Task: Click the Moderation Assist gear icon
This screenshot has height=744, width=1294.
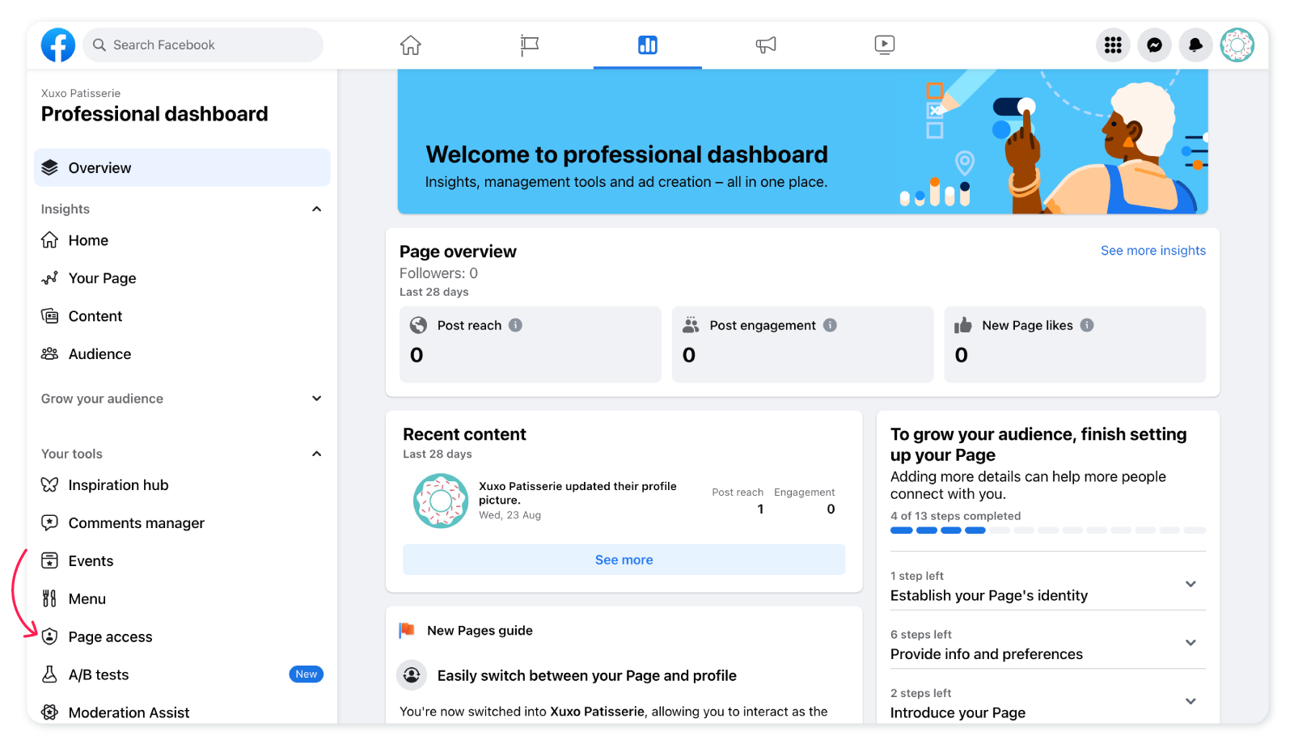Action: coord(50,712)
